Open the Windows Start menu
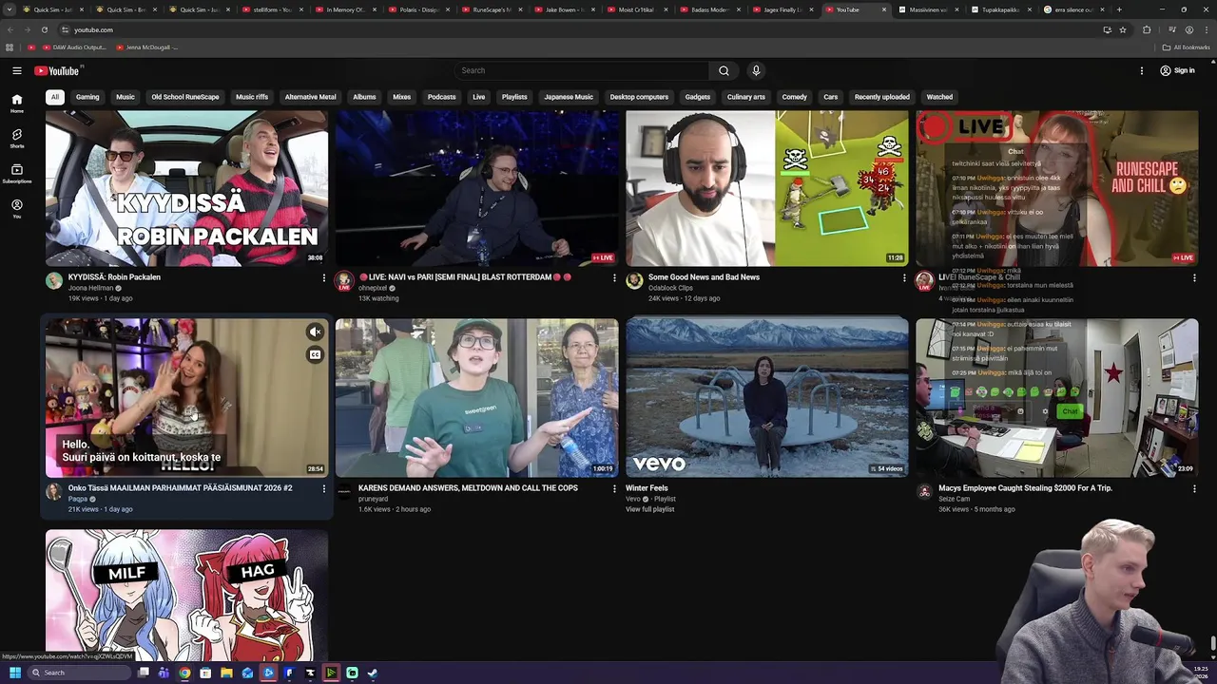This screenshot has height=684, width=1217. coord(14,673)
